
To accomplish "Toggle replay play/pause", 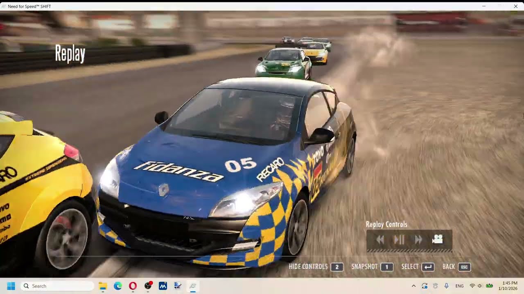I will pyautogui.click(x=399, y=240).
